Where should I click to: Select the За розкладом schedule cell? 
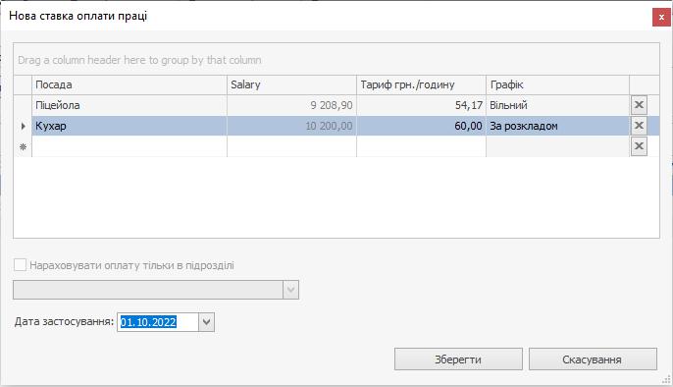[557, 126]
